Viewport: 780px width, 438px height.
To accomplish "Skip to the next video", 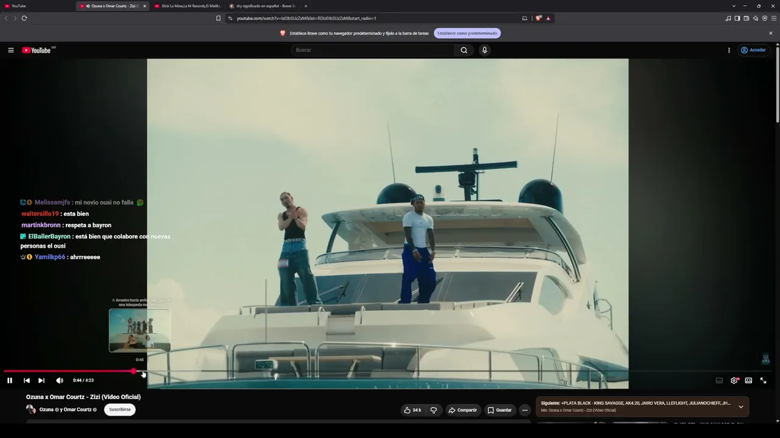I will (x=41, y=380).
